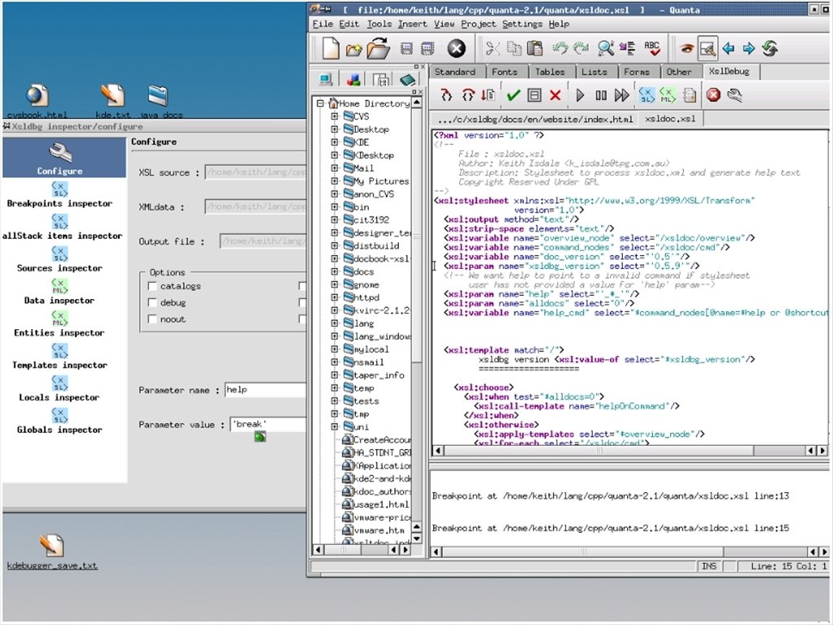Enable the debug option checkbox
Screen dimensions: 833x625
tap(152, 302)
